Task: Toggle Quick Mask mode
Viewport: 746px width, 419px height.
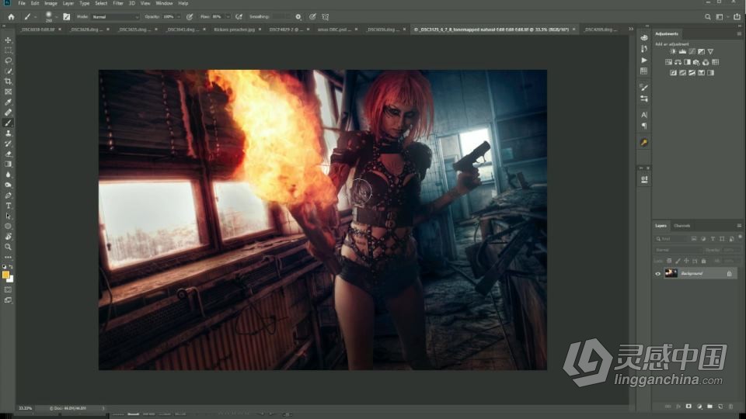Action: tap(8, 289)
